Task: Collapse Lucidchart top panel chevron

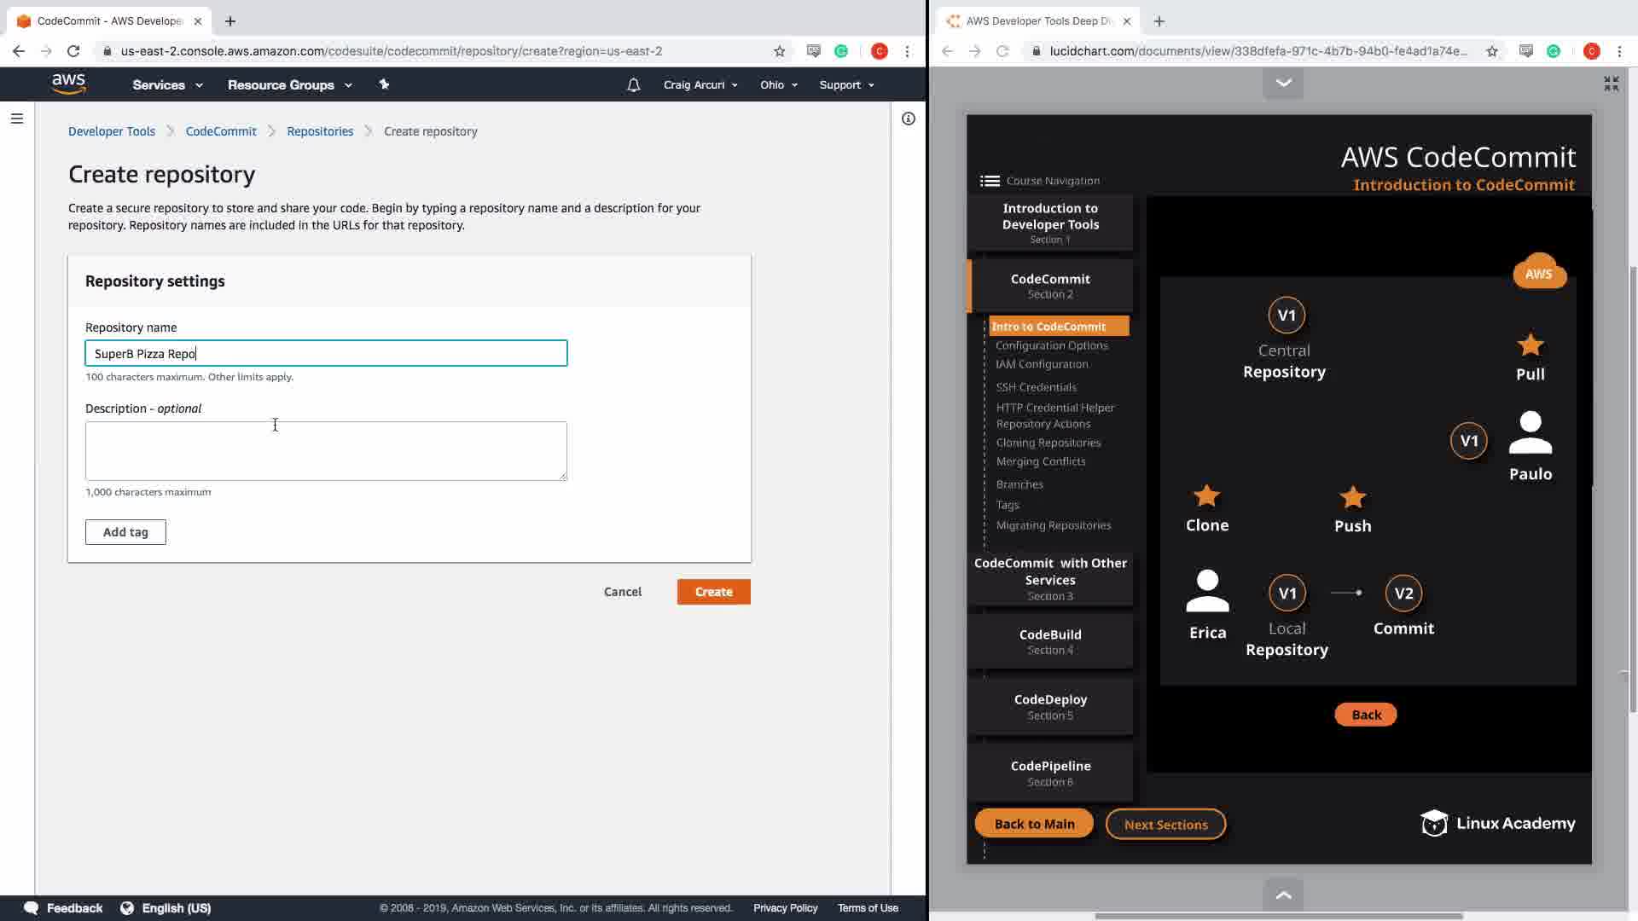Action: pos(1283,83)
